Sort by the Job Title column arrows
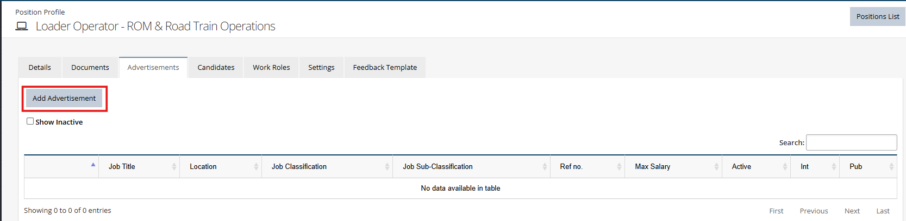 point(174,167)
